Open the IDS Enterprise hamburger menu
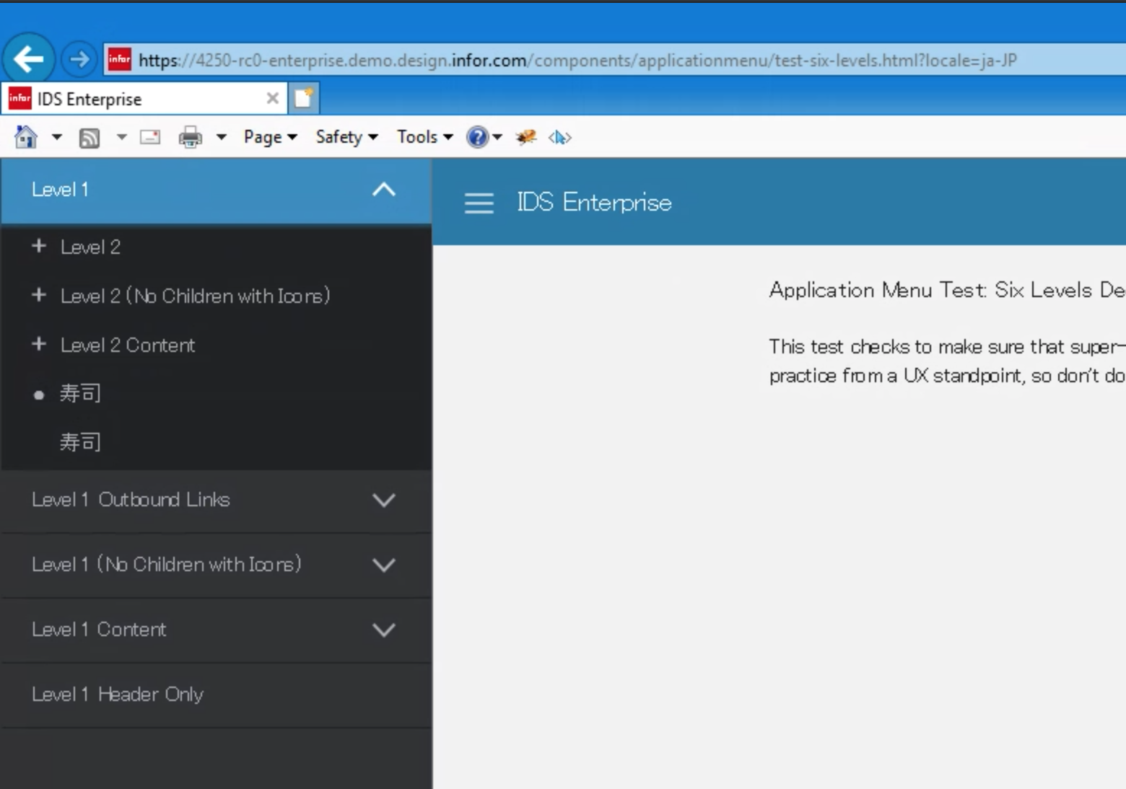Image resolution: width=1126 pixels, height=789 pixels. tap(478, 203)
